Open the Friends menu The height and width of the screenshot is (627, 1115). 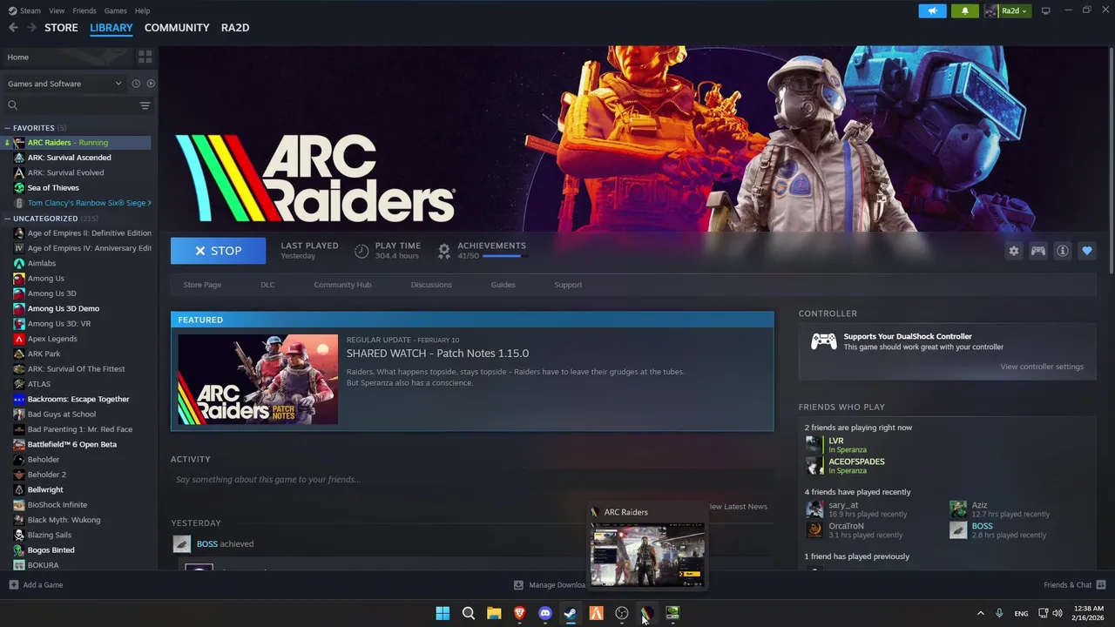[x=84, y=10]
